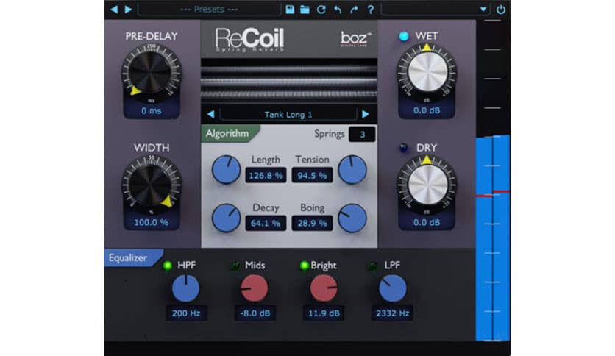The width and height of the screenshot is (615, 356).
Task: Click the spring tank image display
Action: (x=289, y=81)
